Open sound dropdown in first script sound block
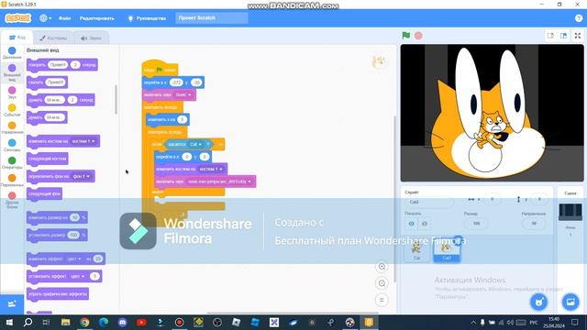The width and height of the screenshot is (587, 330). point(183,95)
